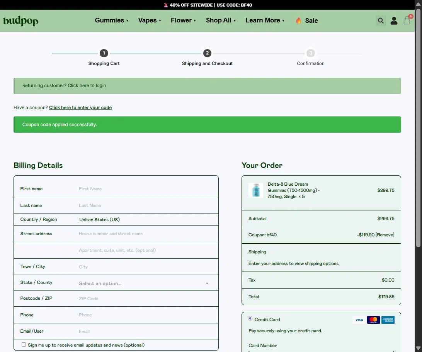Viewport: 422px width, 352px height.
Task: Click the 40% off sitewide promo banner
Action: (208, 5)
